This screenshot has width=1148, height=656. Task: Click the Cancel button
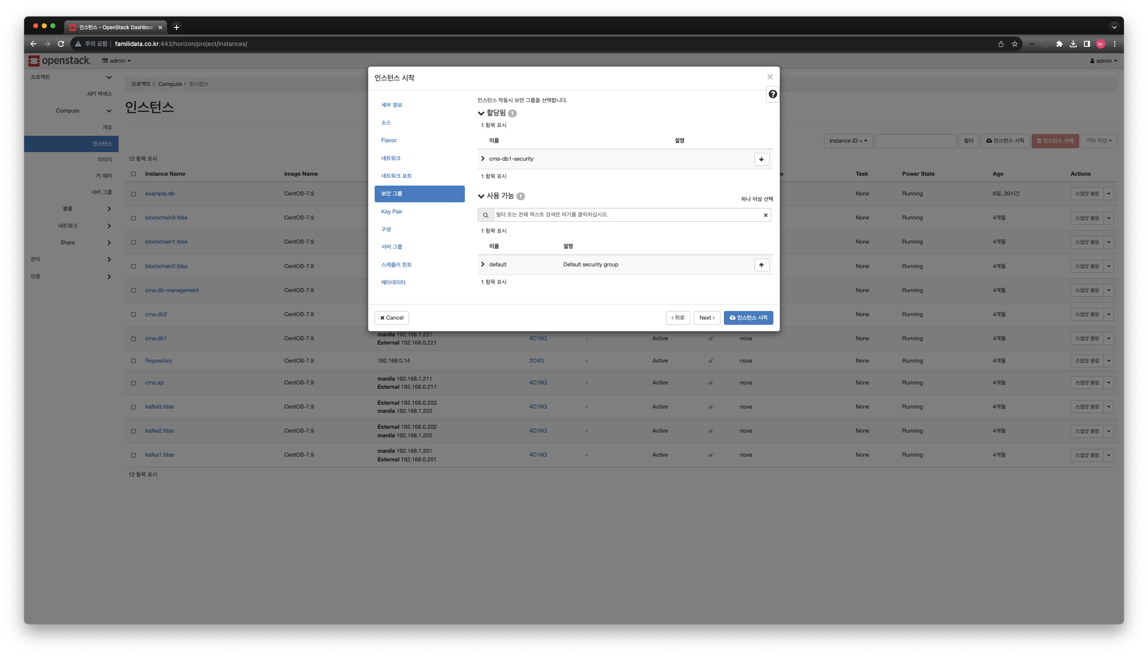point(391,317)
